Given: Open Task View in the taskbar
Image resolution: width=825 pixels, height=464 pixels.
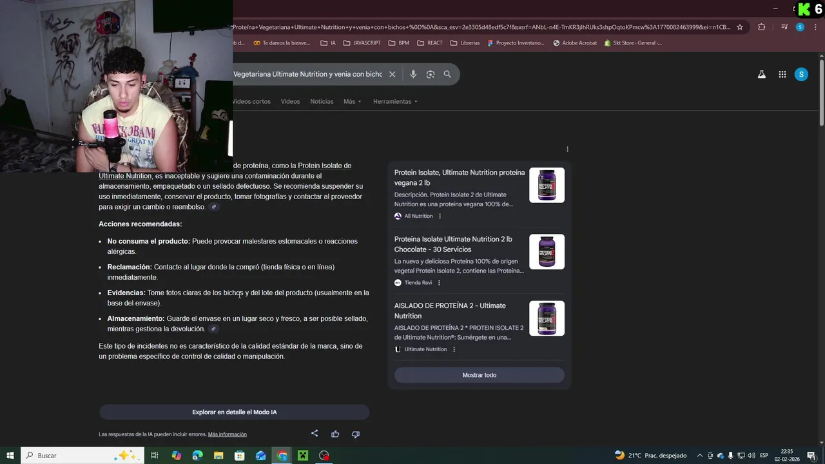Looking at the screenshot, I should pos(155,456).
